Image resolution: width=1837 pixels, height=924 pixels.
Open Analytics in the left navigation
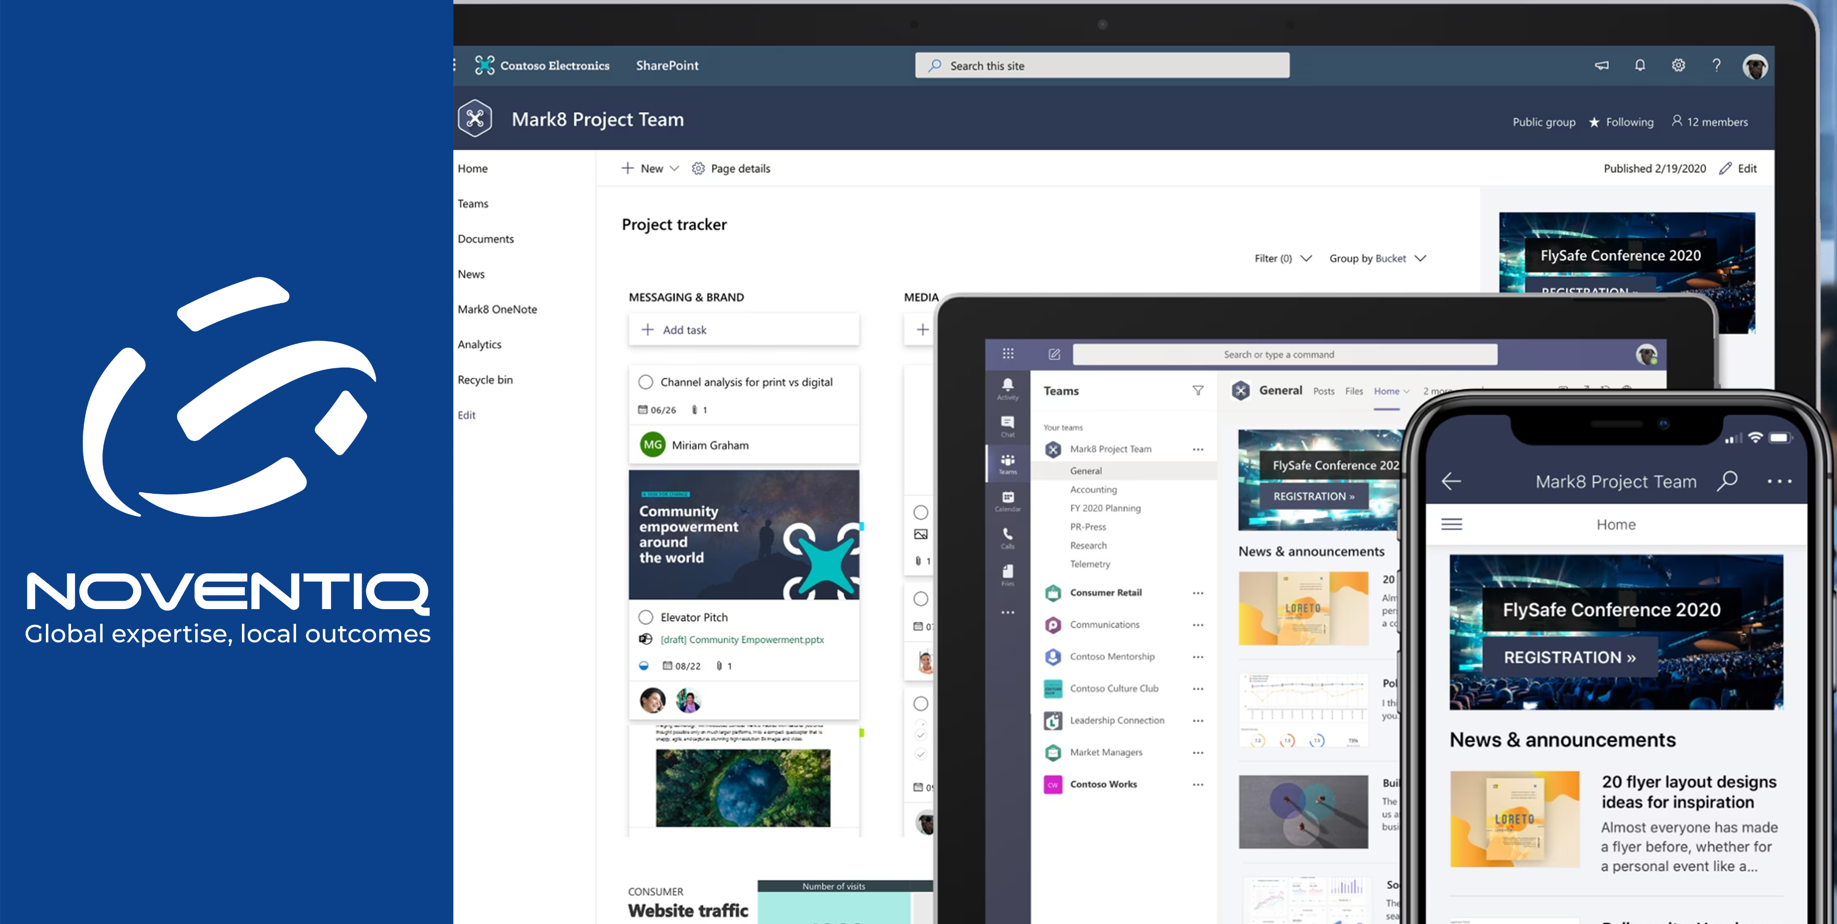479,344
